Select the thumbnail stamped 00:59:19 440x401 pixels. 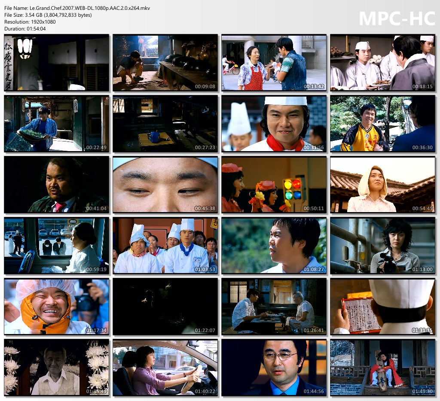57,246
